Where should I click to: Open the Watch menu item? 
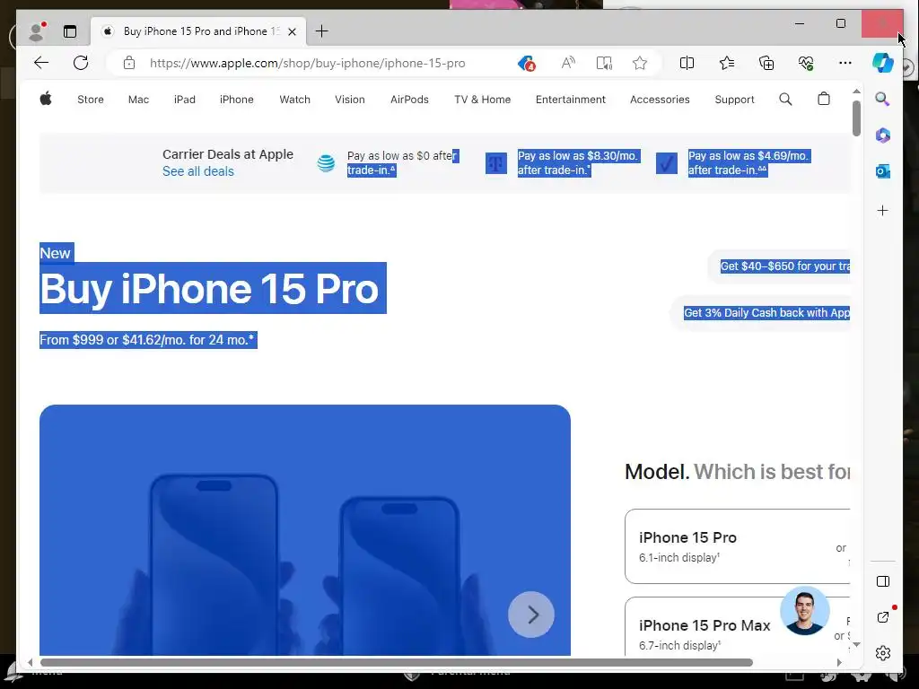294,100
